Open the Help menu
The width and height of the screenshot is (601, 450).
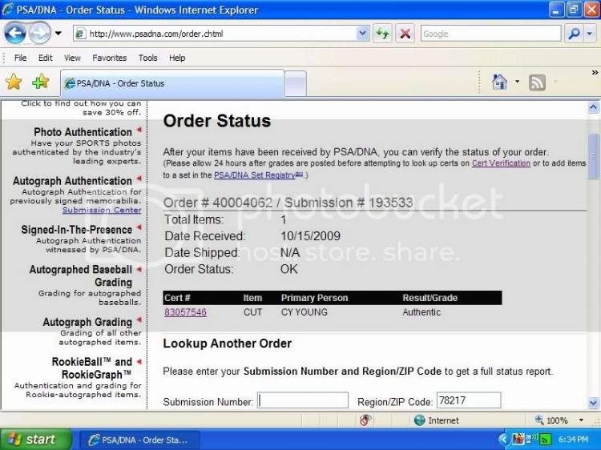(x=177, y=58)
